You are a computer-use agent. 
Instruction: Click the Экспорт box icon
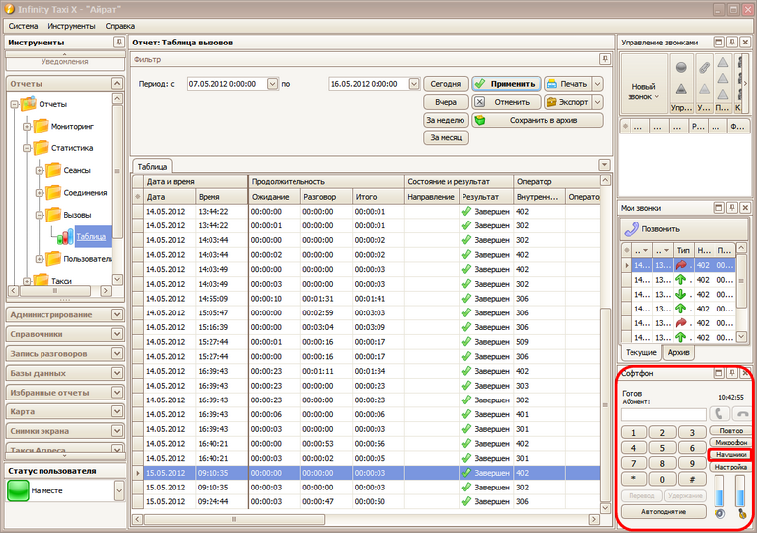551,102
